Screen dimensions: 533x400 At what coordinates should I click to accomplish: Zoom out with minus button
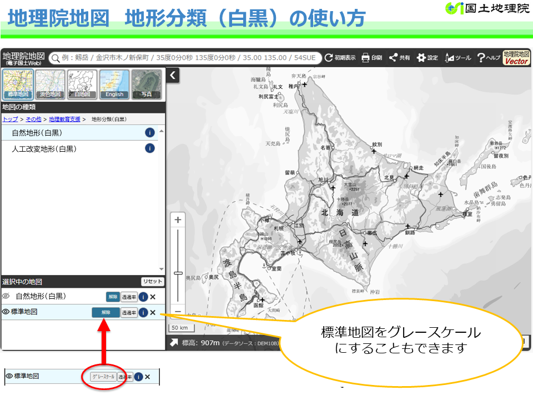pos(178,311)
